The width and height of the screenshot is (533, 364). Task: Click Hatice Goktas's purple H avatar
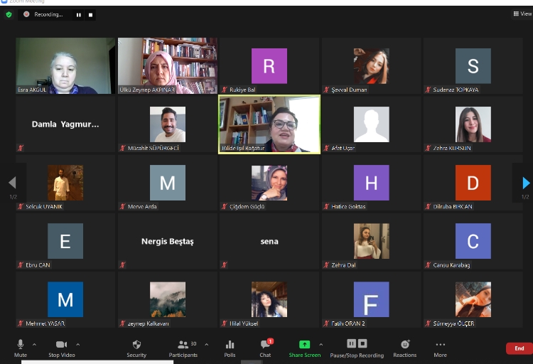[x=372, y=183]
